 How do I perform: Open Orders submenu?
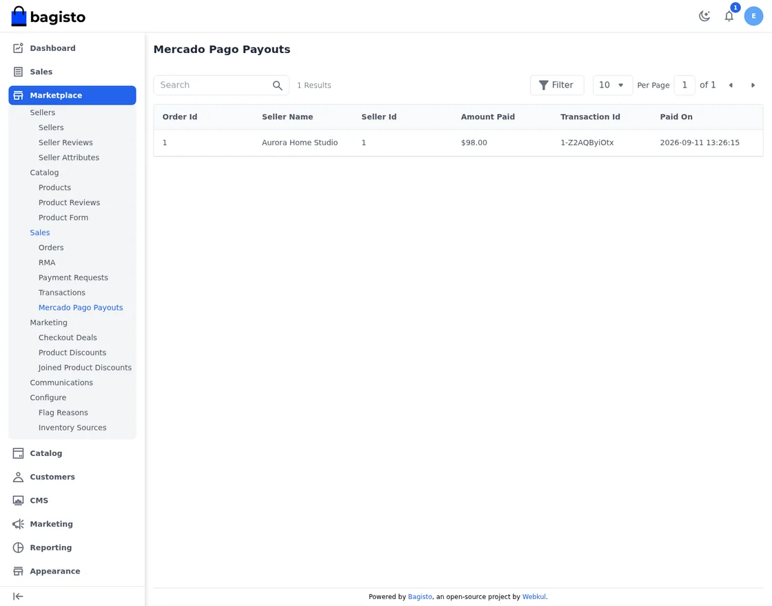(x=51, y=247)
